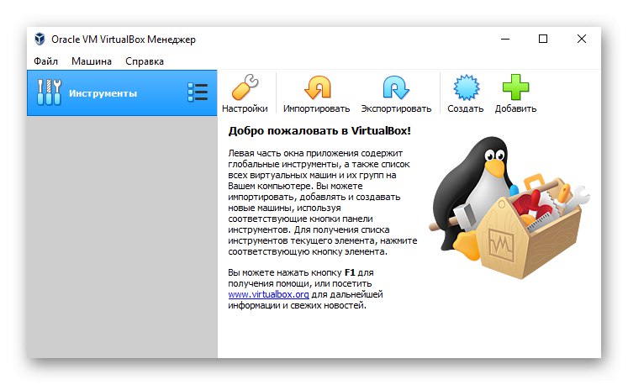The image size is (628, 385).
Task: Click the penguin toolbox welcome image
Action: click(509, 208)
